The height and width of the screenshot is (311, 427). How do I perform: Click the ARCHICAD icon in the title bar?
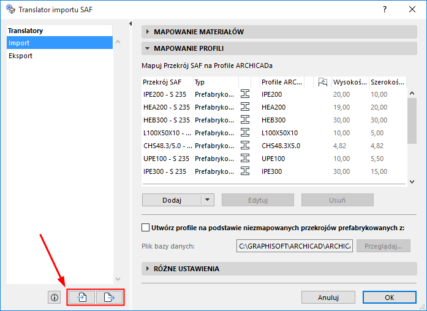coord(10,9)
